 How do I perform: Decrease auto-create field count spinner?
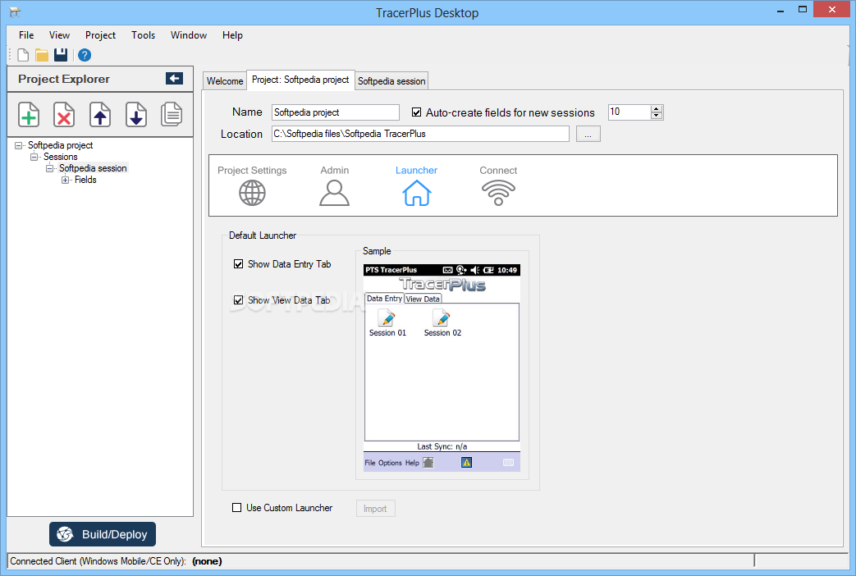[657, 116]
